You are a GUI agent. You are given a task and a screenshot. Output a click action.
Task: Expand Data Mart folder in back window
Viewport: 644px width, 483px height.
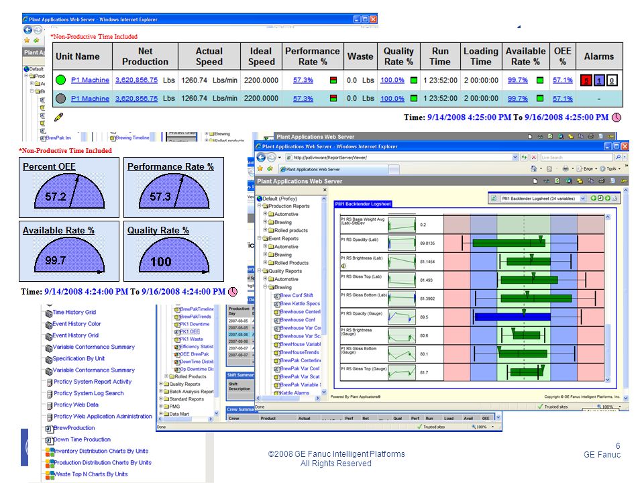click(x=162, y=414)
